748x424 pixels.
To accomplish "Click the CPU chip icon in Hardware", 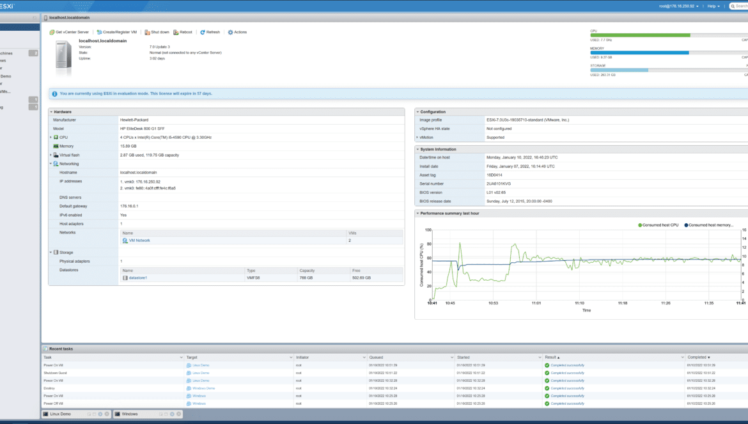I will coord(56,137).
